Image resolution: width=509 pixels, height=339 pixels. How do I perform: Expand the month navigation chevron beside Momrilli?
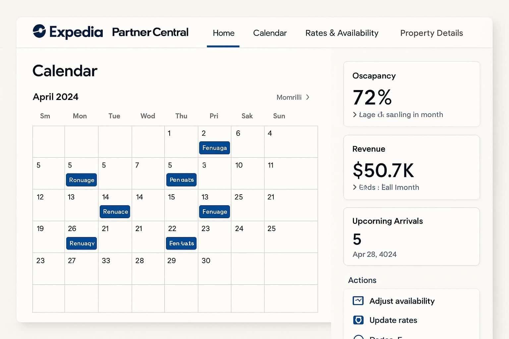308,97
